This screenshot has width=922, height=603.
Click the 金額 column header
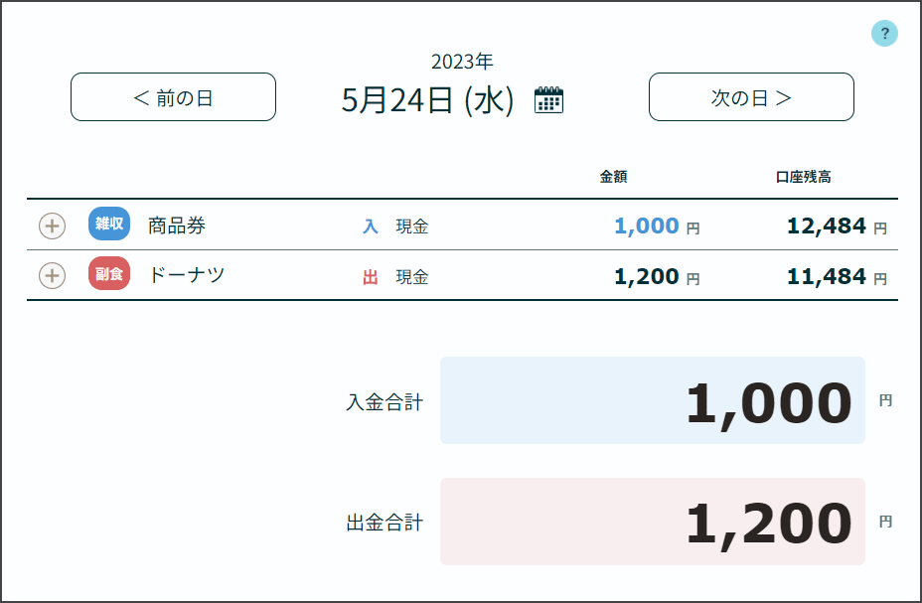tap(613, 177)
